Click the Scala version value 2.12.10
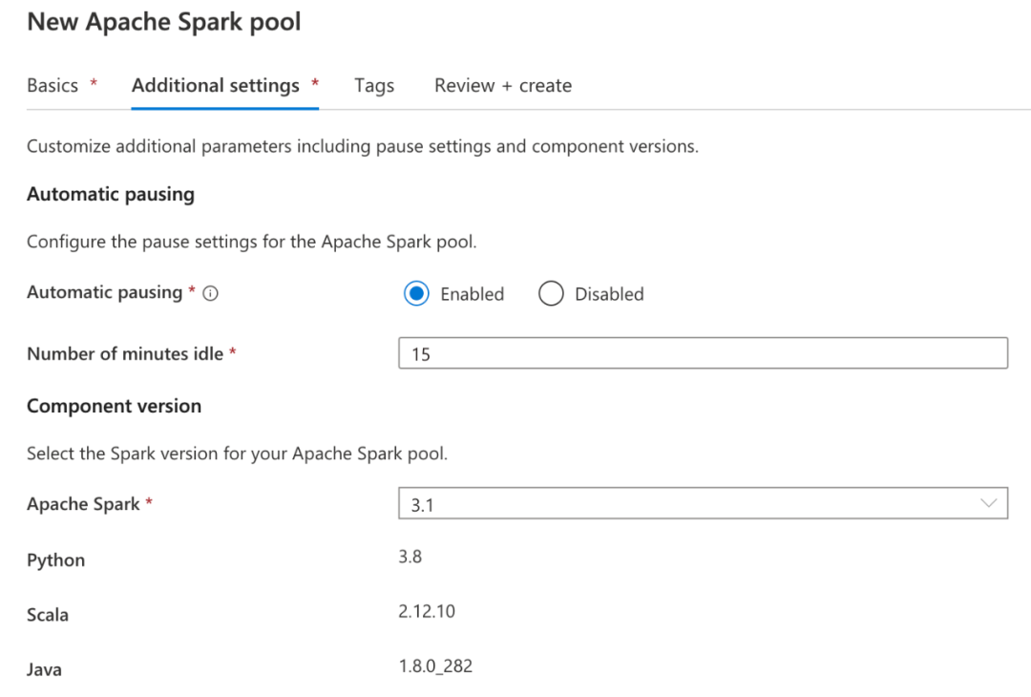 pos(427,612)
